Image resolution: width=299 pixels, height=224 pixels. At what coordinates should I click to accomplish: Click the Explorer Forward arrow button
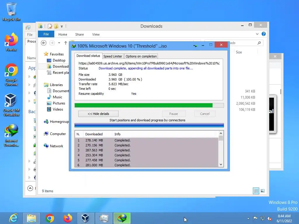point(52,43)
